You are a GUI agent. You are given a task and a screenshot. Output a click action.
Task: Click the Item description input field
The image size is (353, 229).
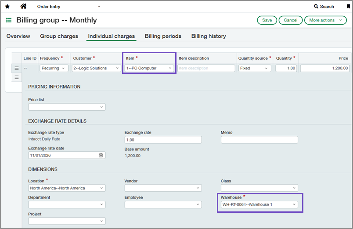[206, 68]
